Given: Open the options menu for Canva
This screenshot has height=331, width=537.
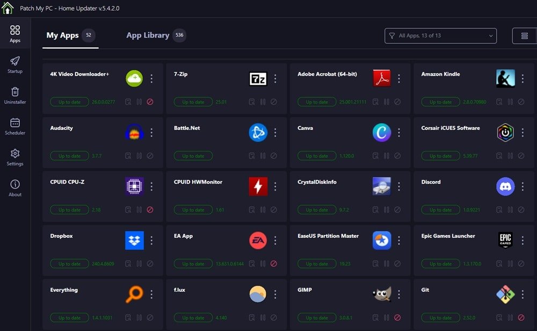Looking at the screenshot, I should [x=399, y=132].
